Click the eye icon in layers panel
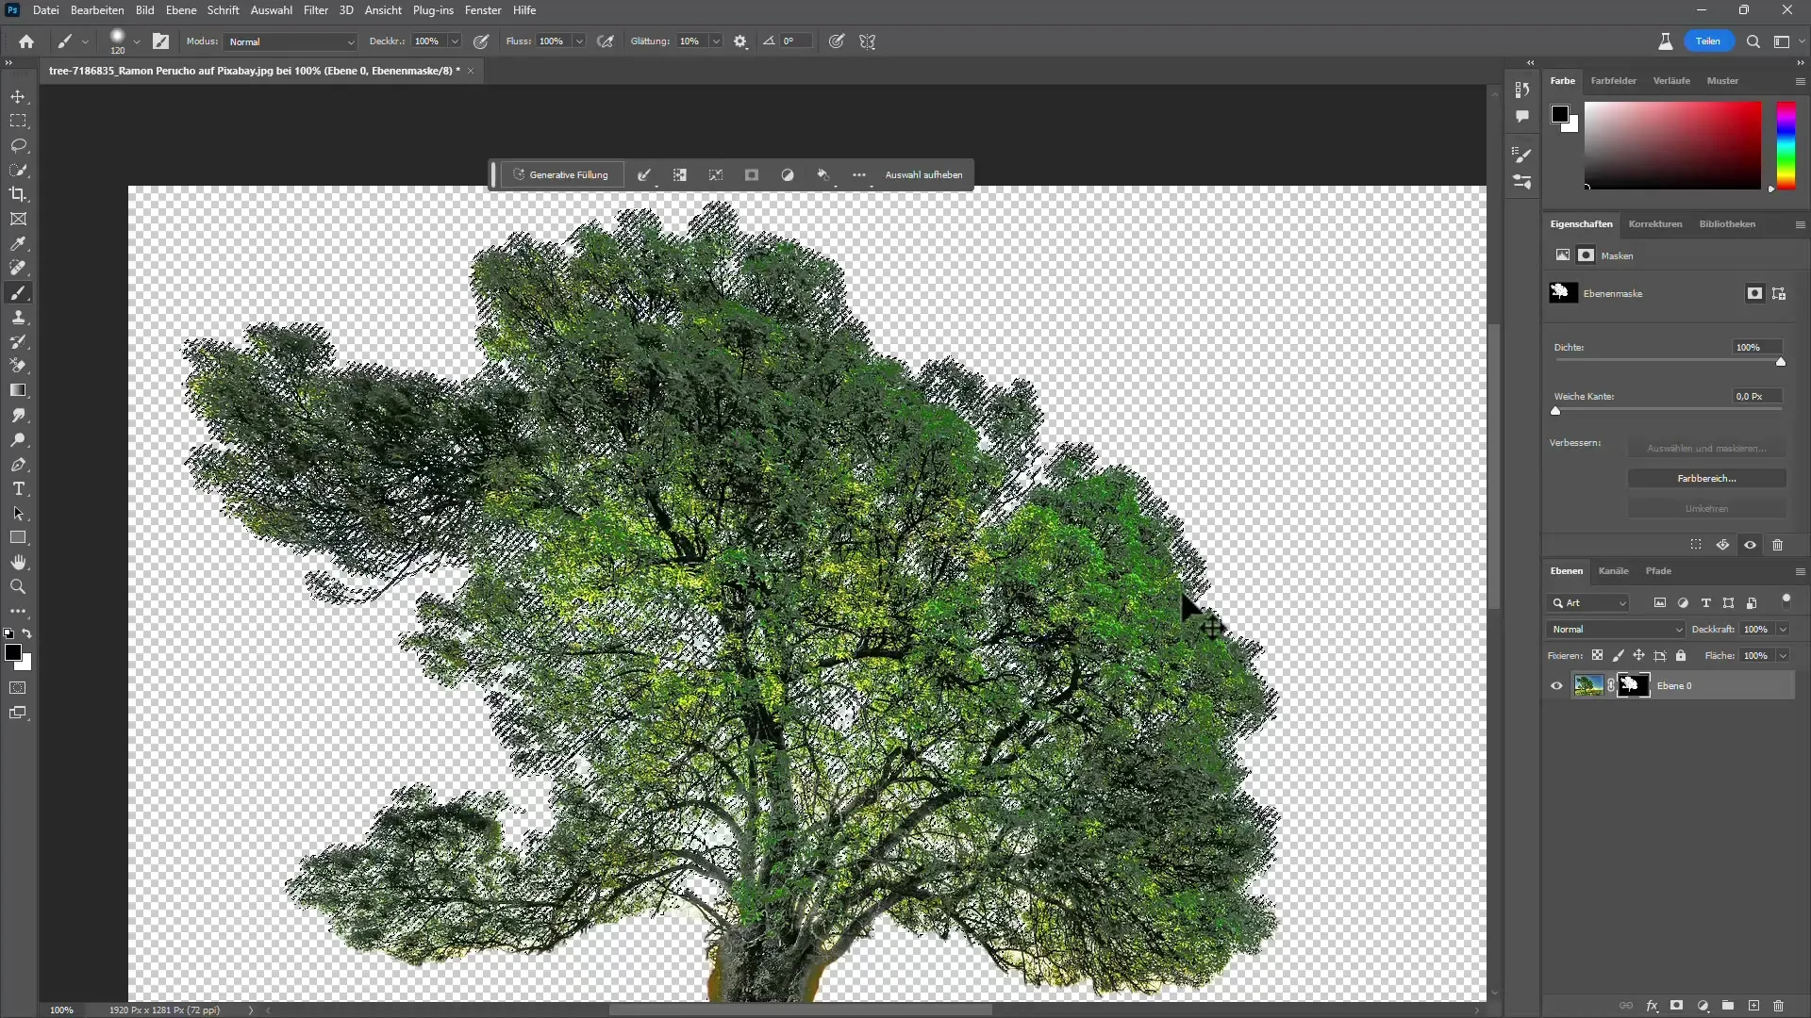The width and height of the screenshot is (1811, 1018). (1558, 686)
